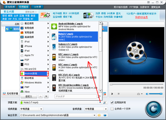166x120 pixels.
Task: Open the PS3 category
Action: [35, 64]
